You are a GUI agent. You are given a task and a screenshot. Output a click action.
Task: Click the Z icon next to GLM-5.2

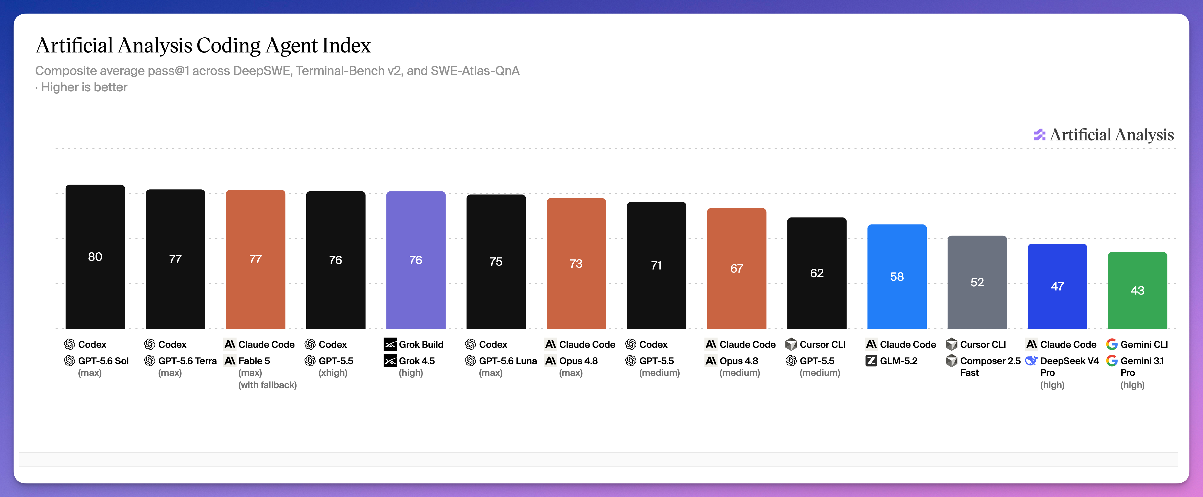pos(871,361)
